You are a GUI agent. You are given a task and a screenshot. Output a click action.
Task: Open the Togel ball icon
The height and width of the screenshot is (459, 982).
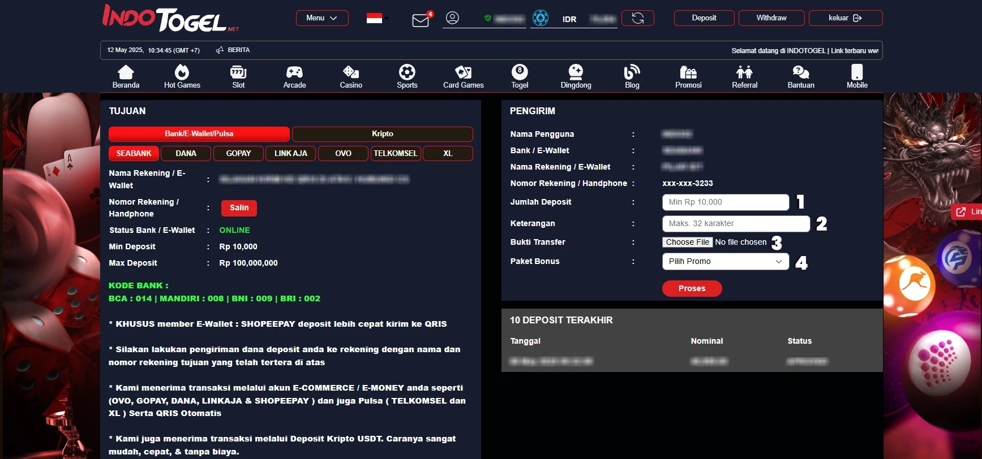(x=520, y=72)
